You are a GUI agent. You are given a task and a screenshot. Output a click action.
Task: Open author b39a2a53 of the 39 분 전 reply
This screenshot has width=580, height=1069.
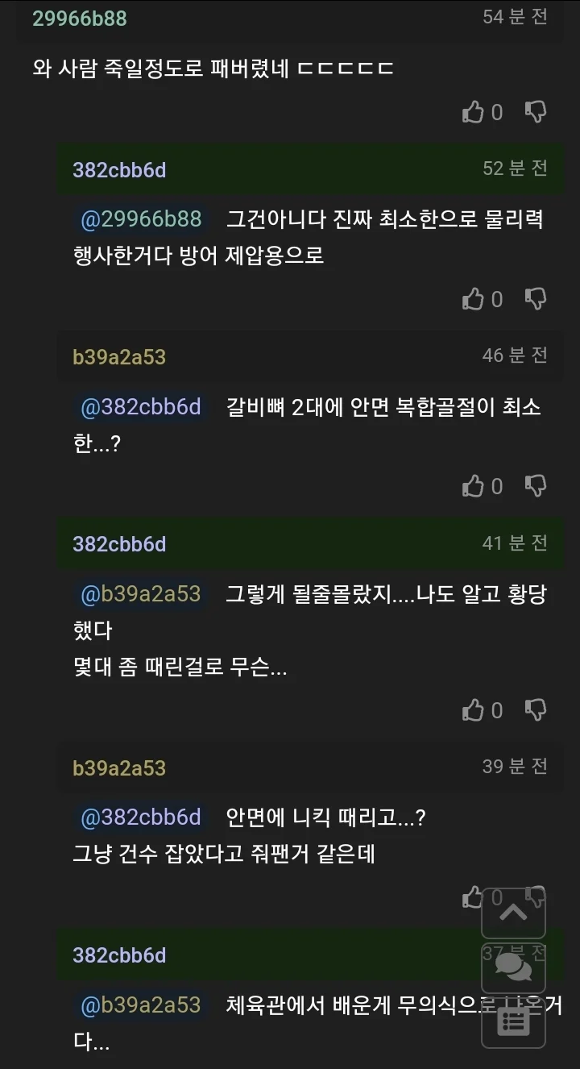coord(119,768)
